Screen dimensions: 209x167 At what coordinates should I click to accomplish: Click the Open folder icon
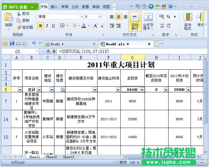pyautogui.click(x=5, y=44)
